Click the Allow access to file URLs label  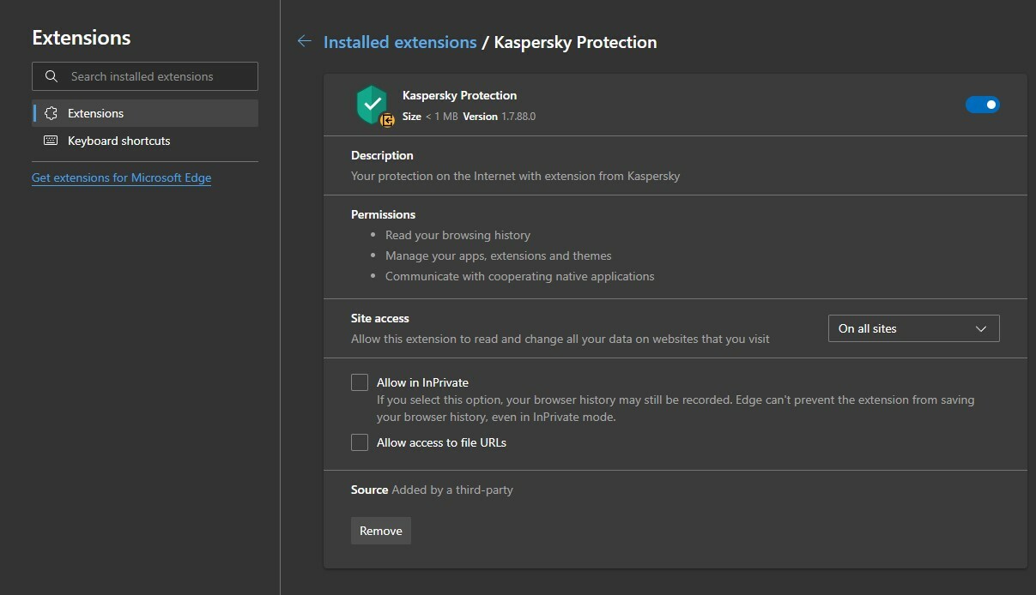point(441,442)
